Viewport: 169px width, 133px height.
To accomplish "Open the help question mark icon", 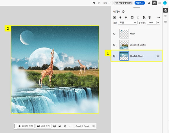I will click(x=154, y=3).
